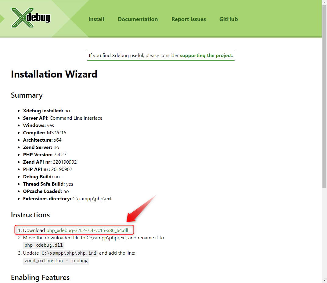Click the C:\xampp\php\php.ini code path
Image resolution: width=327 pixels, height=283 pixels.
(69, 253)
